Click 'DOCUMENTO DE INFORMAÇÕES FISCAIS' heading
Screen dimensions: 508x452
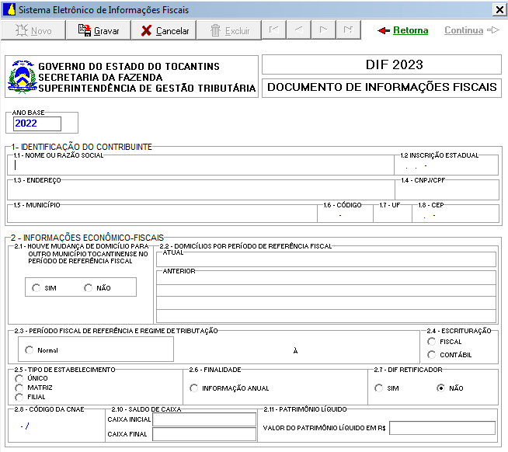coord(381,87)
